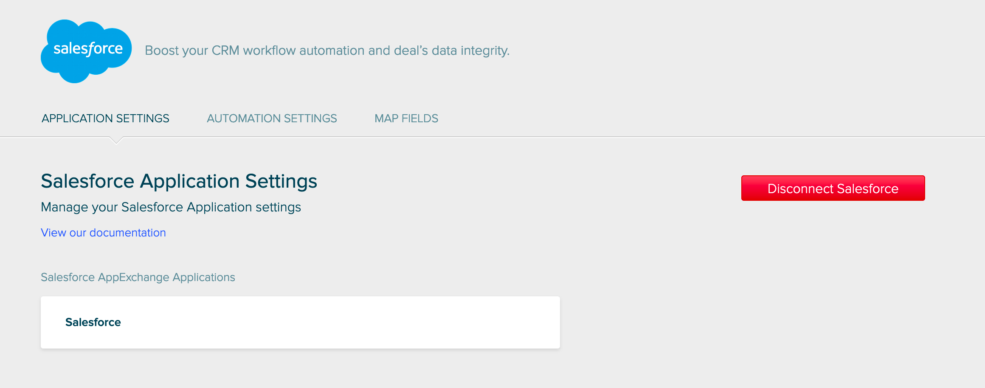This screenshot has height=388, width=985.
Task: Select the Application Settings tab
Action: (x=105, y=118)
